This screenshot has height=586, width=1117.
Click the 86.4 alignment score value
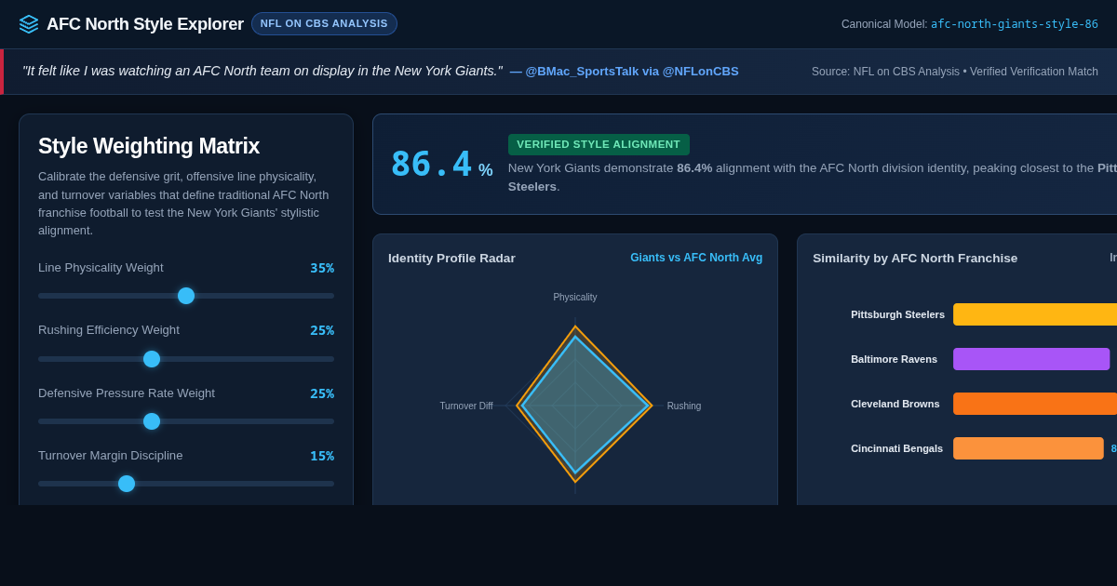point(432,165)
